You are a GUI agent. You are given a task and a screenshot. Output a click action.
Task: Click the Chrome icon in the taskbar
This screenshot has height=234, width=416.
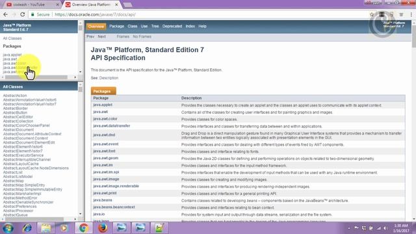click(x=84, y=228)
